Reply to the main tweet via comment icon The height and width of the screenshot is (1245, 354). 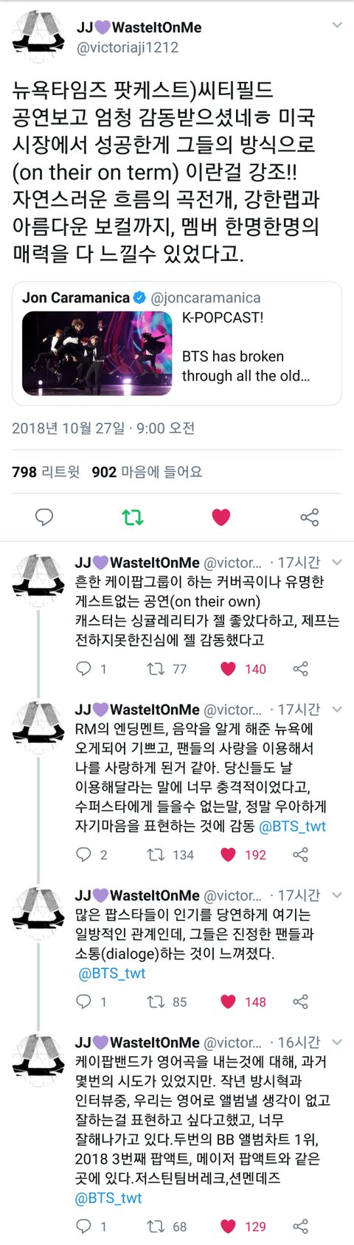(x=44, y=517)
